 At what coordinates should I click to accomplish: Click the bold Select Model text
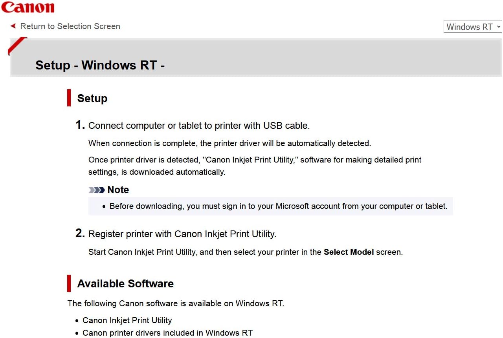point(349,252)
